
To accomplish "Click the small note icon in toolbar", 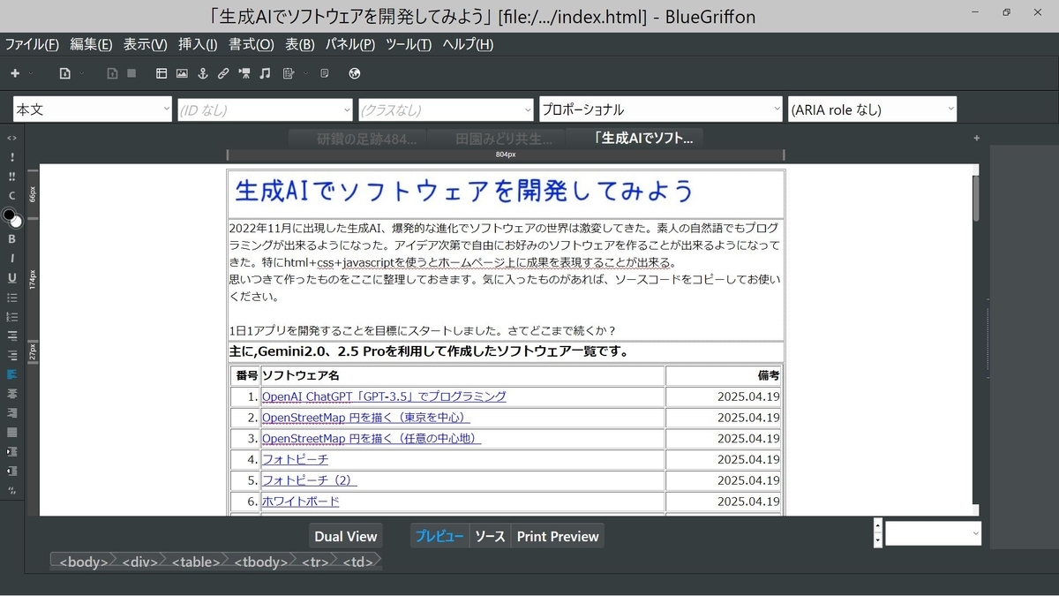I will (x=325, y=73).
